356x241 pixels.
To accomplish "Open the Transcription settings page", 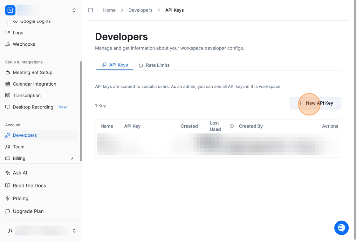I will tap(27, 95).
